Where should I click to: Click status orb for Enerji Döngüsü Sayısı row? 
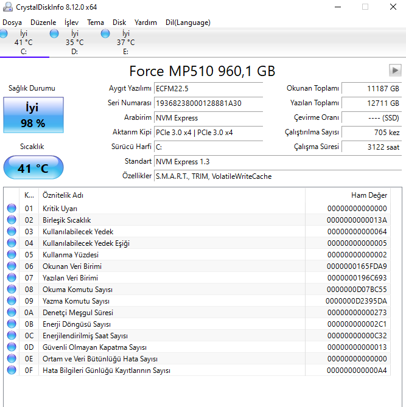[12, 324]
